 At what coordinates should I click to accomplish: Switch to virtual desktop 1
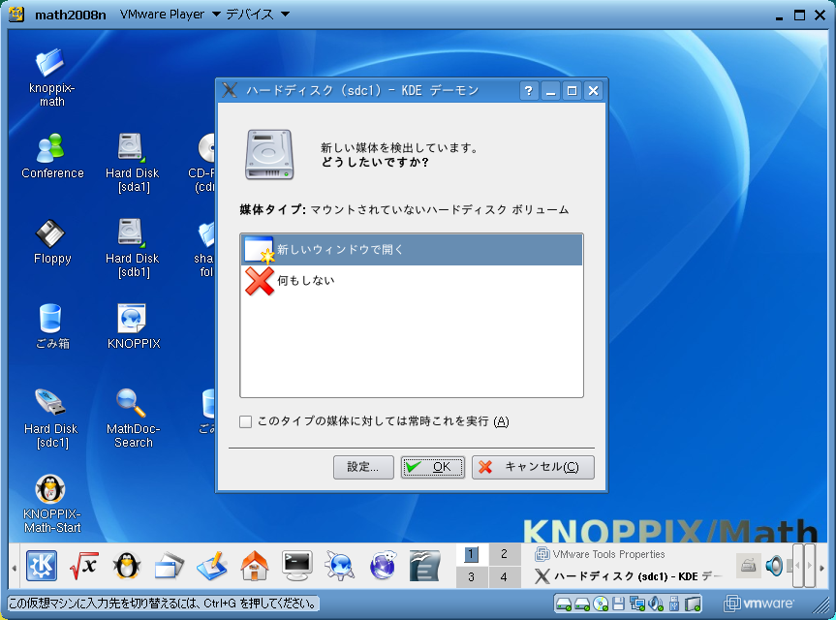point(472,554)
